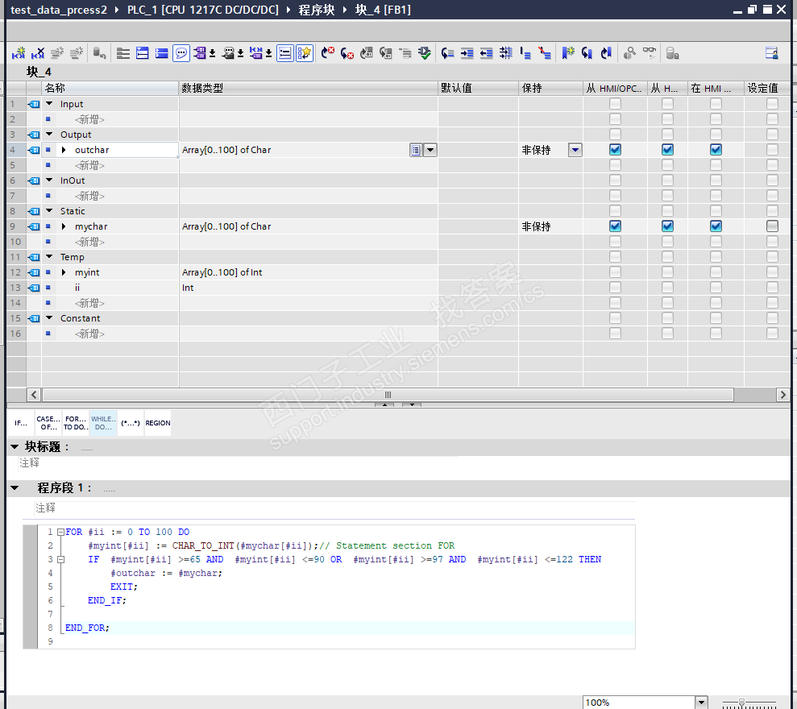Image resolution: width=797 pixels, height=709 pixels.
Task: Uncheck HMI/OPC access checkbox for outchar
Action: (x=615, y=150)
